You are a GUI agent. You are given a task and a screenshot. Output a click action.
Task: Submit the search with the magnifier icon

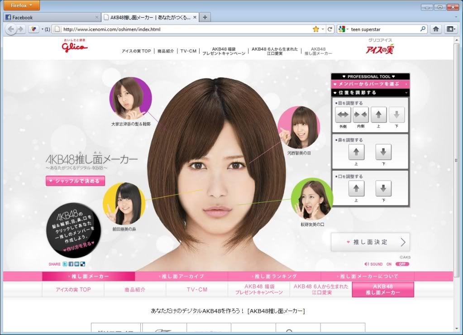(x=423, y=29)
